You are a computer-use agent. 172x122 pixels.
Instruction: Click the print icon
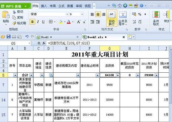click(x=14, y=37)
